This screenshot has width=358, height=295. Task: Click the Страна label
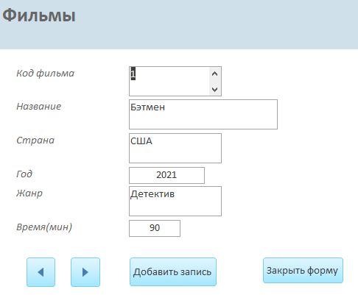(x=35, y=141)
